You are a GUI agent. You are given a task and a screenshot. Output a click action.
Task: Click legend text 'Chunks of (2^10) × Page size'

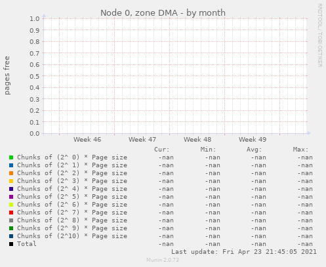(x=72, y=236)
